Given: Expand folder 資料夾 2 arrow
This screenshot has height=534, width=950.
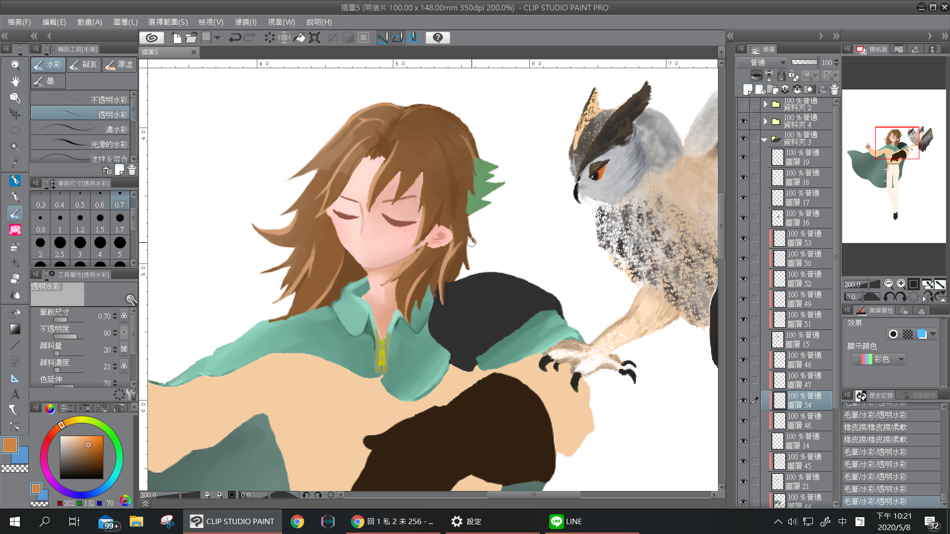Looking at the screenshot, I should 765,104.
